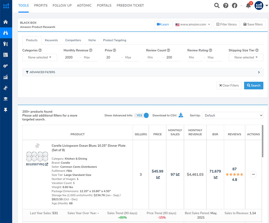Click the search magnifier in top bar
This screenshot has height=223, width=269.
point(217,6)
